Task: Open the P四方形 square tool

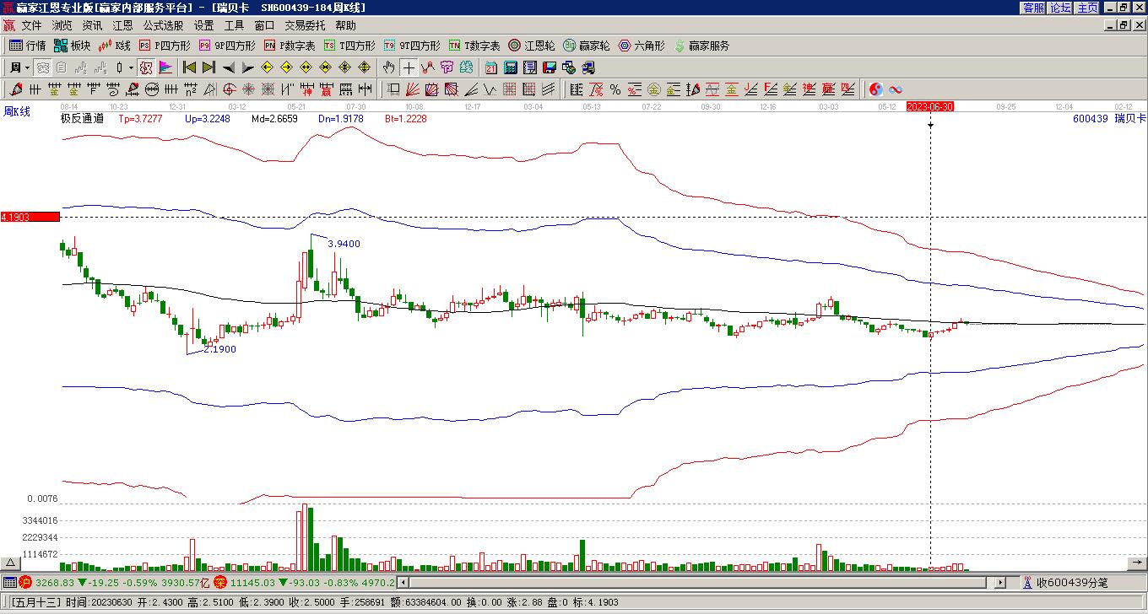Action: coord(165,46)
